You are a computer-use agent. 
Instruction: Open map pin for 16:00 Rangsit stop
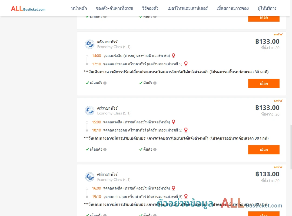(x=173, y=188)
